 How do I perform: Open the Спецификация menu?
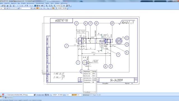click(40, 3)
